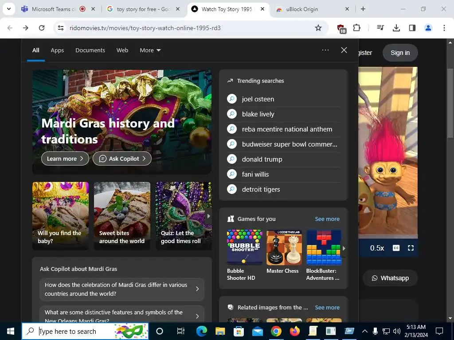This screenshot has height=340, width=454.
Task: Open File Explorer from the taskbar
Action: pos(220,331)
